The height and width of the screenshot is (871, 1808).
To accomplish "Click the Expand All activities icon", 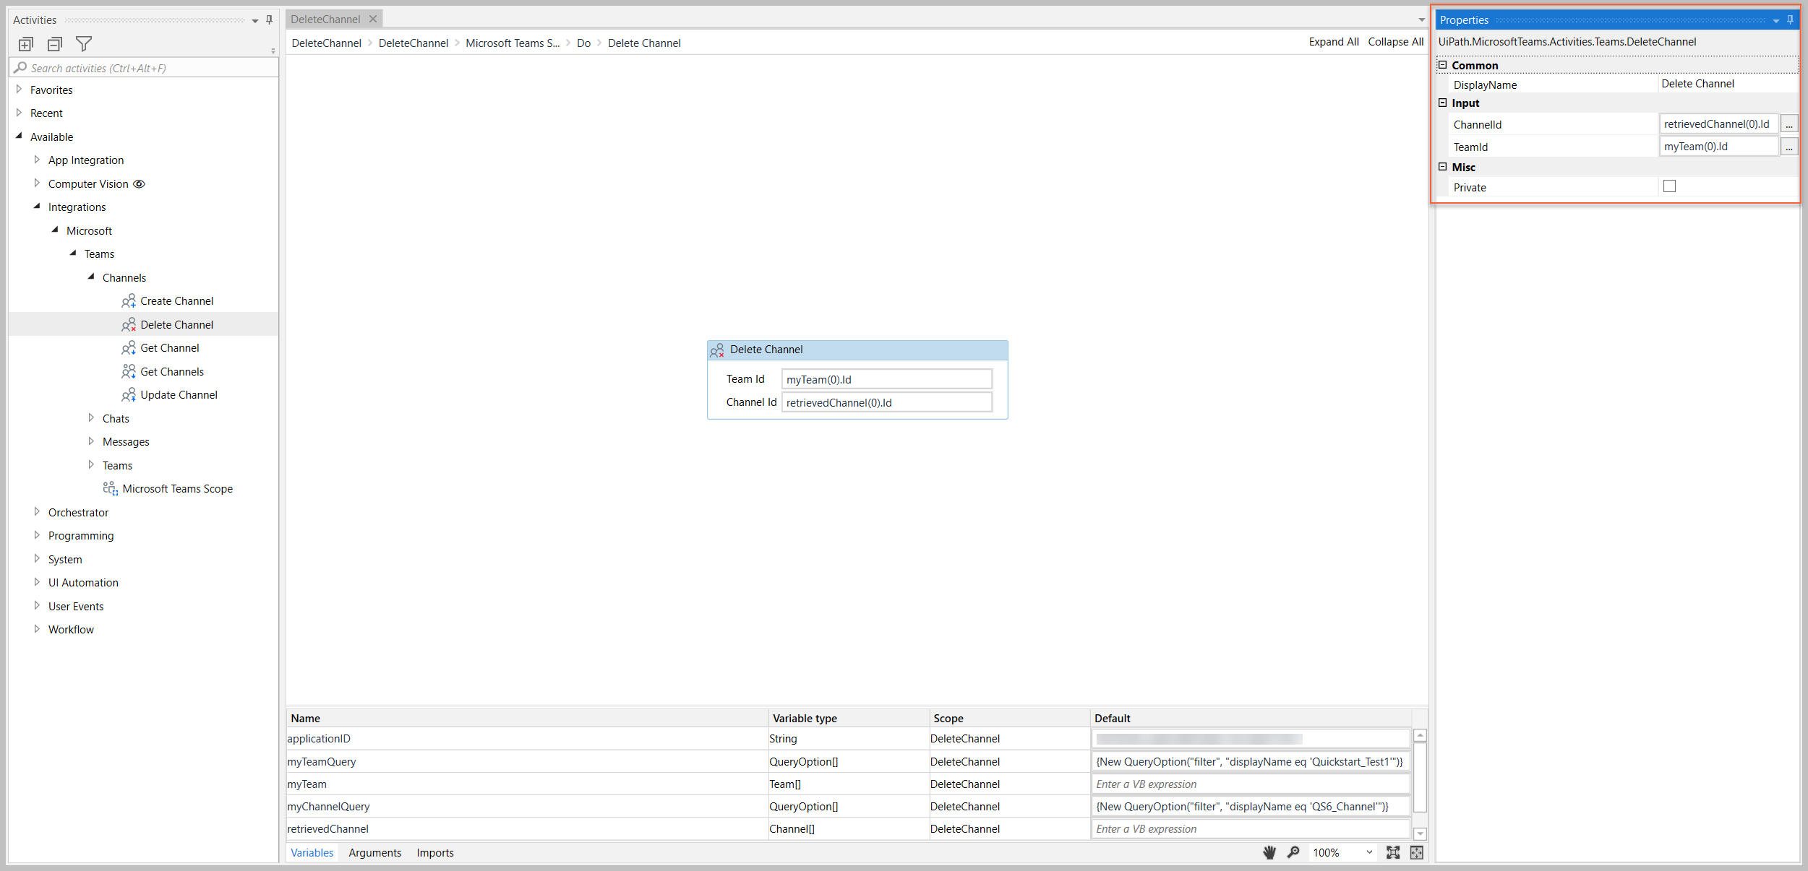I will 26,44.
